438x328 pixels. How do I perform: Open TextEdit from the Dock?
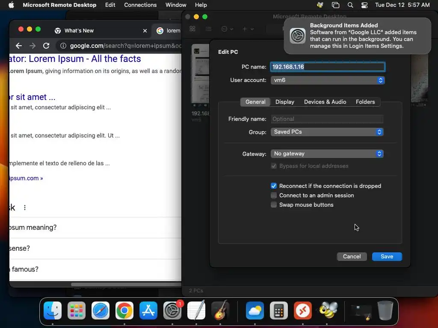[x=196, y=310]
